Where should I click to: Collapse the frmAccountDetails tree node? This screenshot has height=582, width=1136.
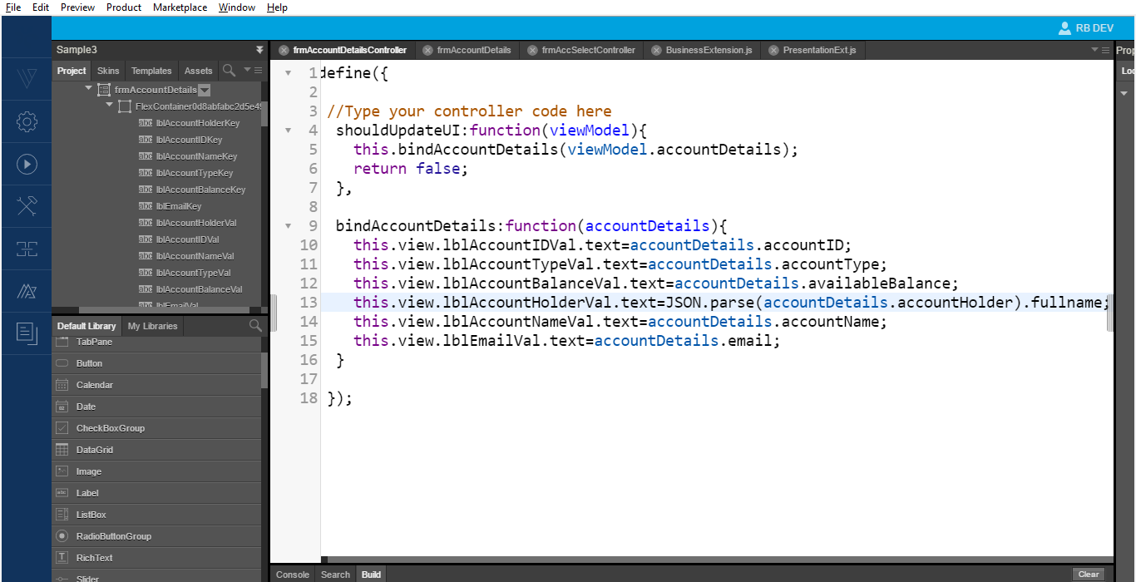pos(89,88)
